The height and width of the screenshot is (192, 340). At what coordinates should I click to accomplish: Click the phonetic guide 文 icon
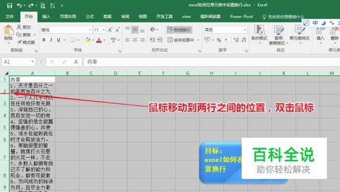point(113,40)
